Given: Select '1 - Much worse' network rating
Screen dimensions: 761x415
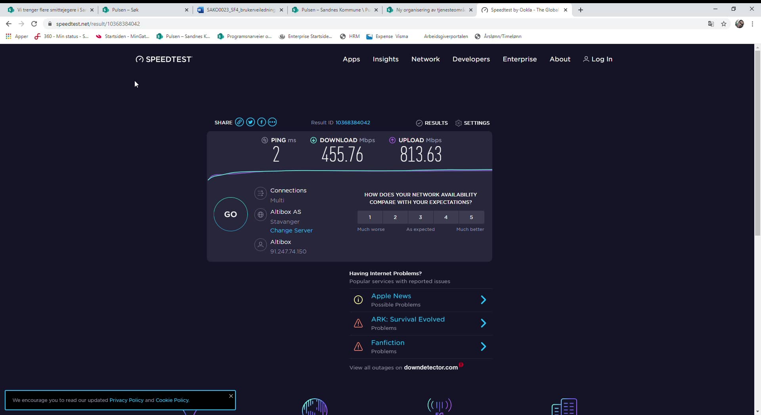Looking at the screenshot, I should click(x=369, y=217).
